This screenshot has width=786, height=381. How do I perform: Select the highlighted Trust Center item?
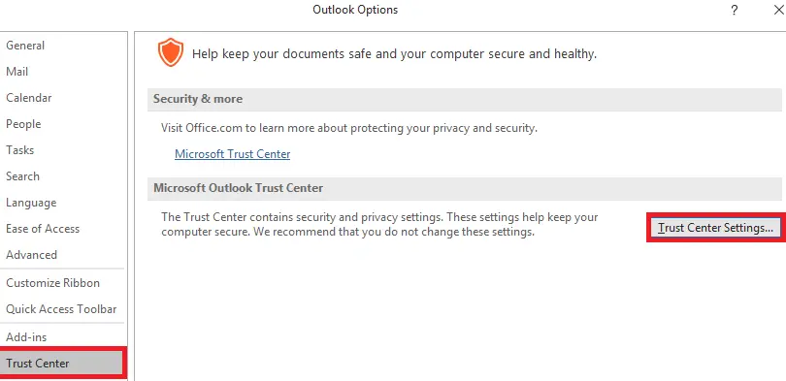(62, 363)
